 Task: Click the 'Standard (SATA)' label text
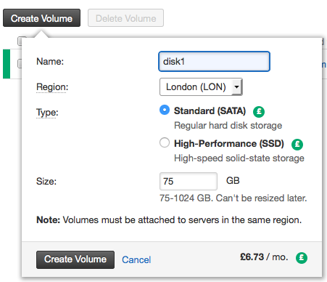pos(210,111)
